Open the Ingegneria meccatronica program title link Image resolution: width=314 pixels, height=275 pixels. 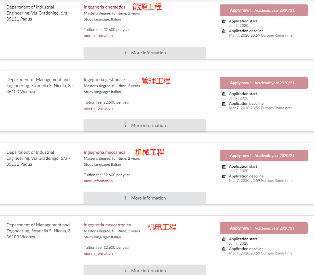[107, 225]
